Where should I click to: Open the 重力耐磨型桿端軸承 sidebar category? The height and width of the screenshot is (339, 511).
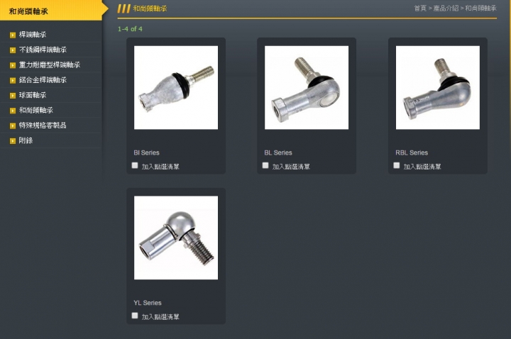click(x=50, y=65)
